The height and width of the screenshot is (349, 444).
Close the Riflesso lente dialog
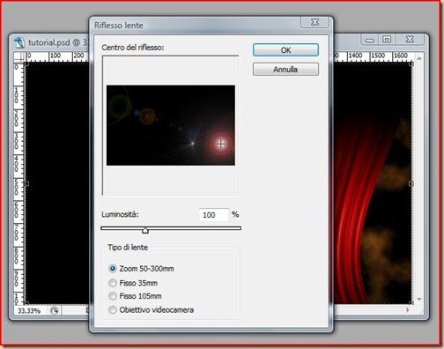(314, 22)
